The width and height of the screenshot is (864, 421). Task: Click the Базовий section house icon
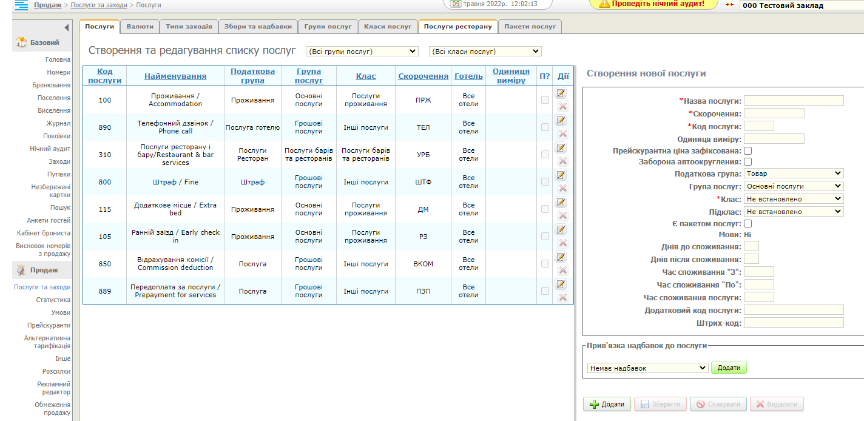[21, 42]
